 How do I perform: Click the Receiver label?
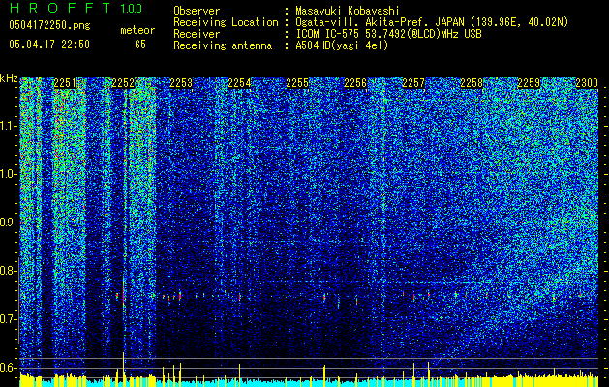pyautogui.click(x=197, y=34)
